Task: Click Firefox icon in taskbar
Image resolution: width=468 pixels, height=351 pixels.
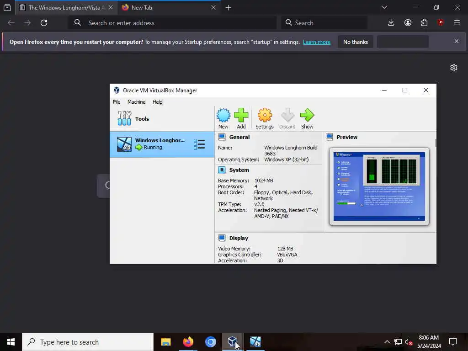Action: click(x=188, y=342)
